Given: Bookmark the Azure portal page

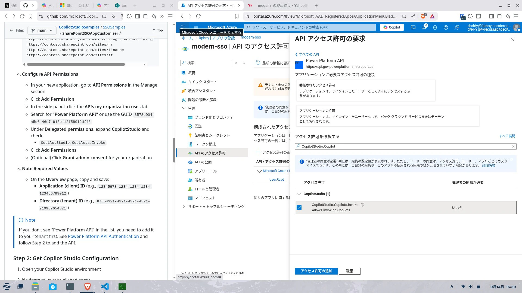Looking at the screenshot, I should (x=237, y=16).
